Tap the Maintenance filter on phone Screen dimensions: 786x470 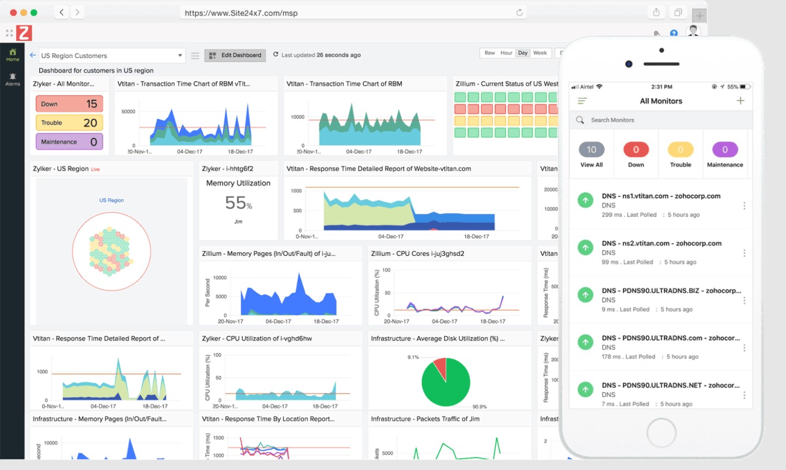[x=725, y=155]
